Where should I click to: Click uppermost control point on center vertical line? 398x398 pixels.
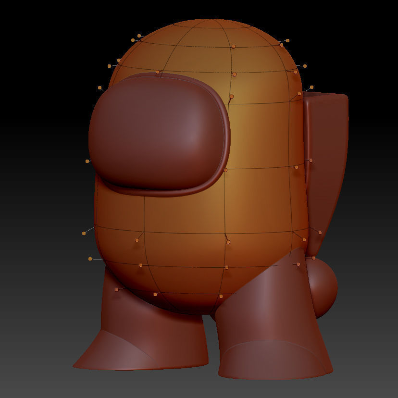pyautogui.click(x=234, y=47)
